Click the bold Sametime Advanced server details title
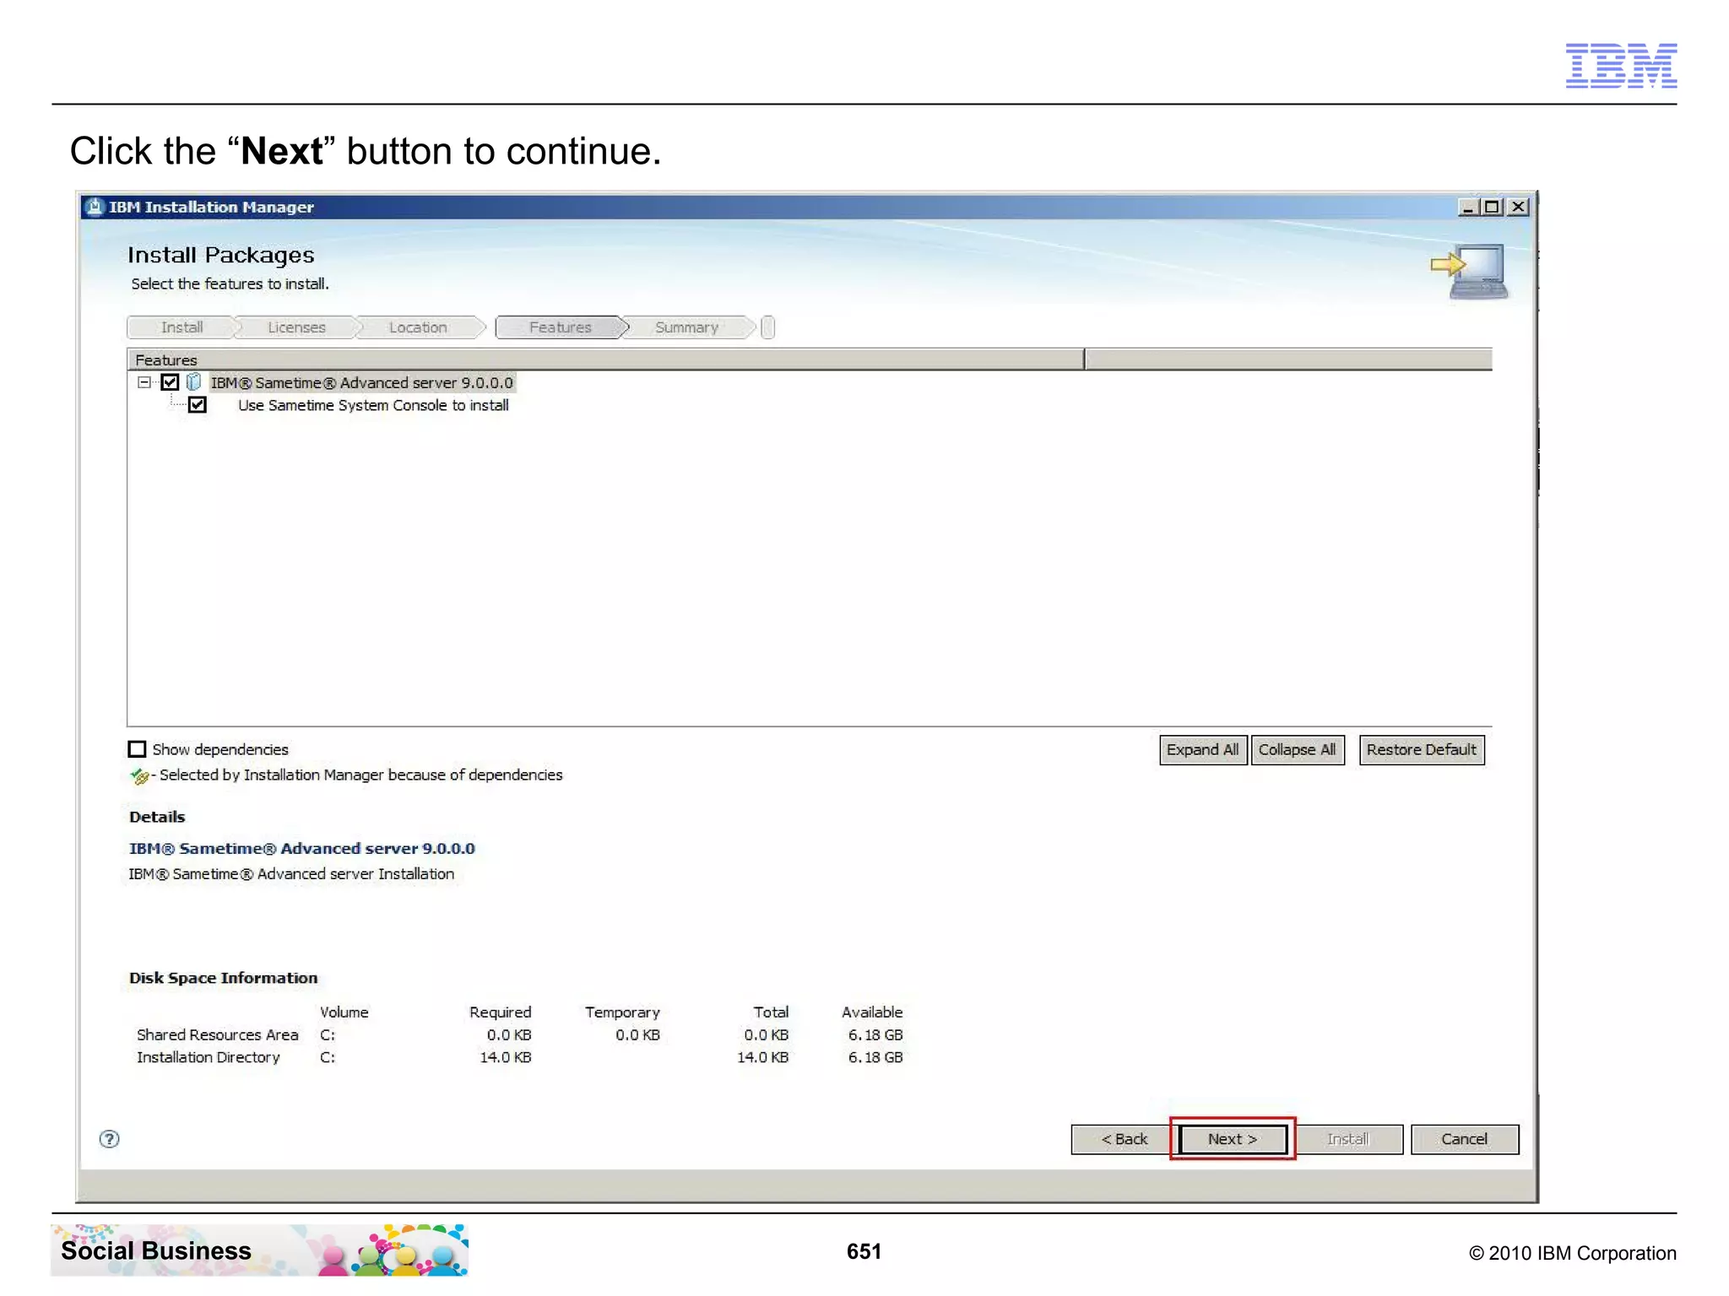Image resolution: width=1729 pixels, height=1296 pixels. coord(302,849)
